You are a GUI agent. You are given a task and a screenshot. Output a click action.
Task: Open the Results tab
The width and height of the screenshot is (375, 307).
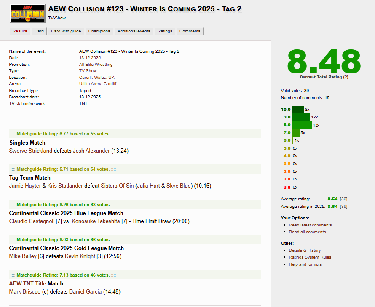click(20, 31)
